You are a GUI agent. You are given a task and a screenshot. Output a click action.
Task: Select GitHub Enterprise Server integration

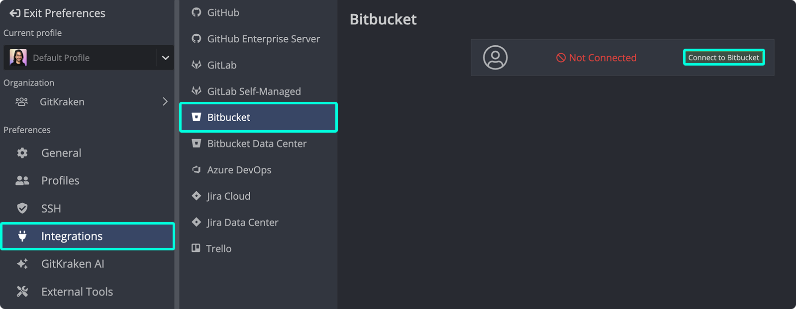[x=263, y=39]
